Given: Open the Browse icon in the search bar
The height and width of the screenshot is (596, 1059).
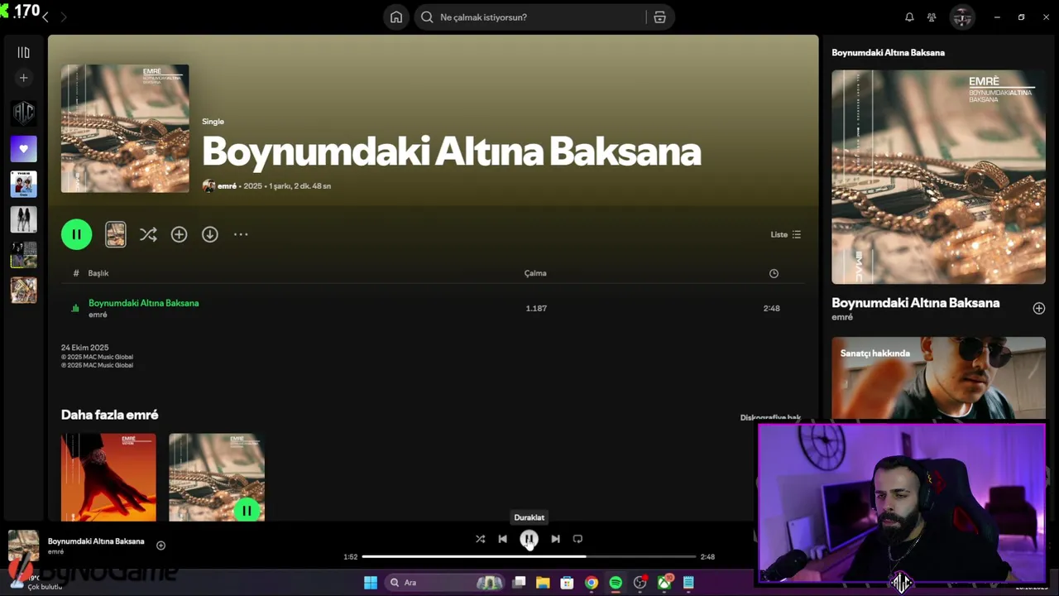Looking at the screenshot, I should tap(659, 17).
